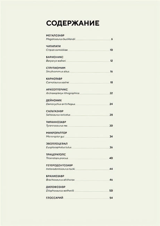Select the МИКРОРАПТОР entry
The width and height of the screenshot is (160, 226).
[x=56, y=133]
